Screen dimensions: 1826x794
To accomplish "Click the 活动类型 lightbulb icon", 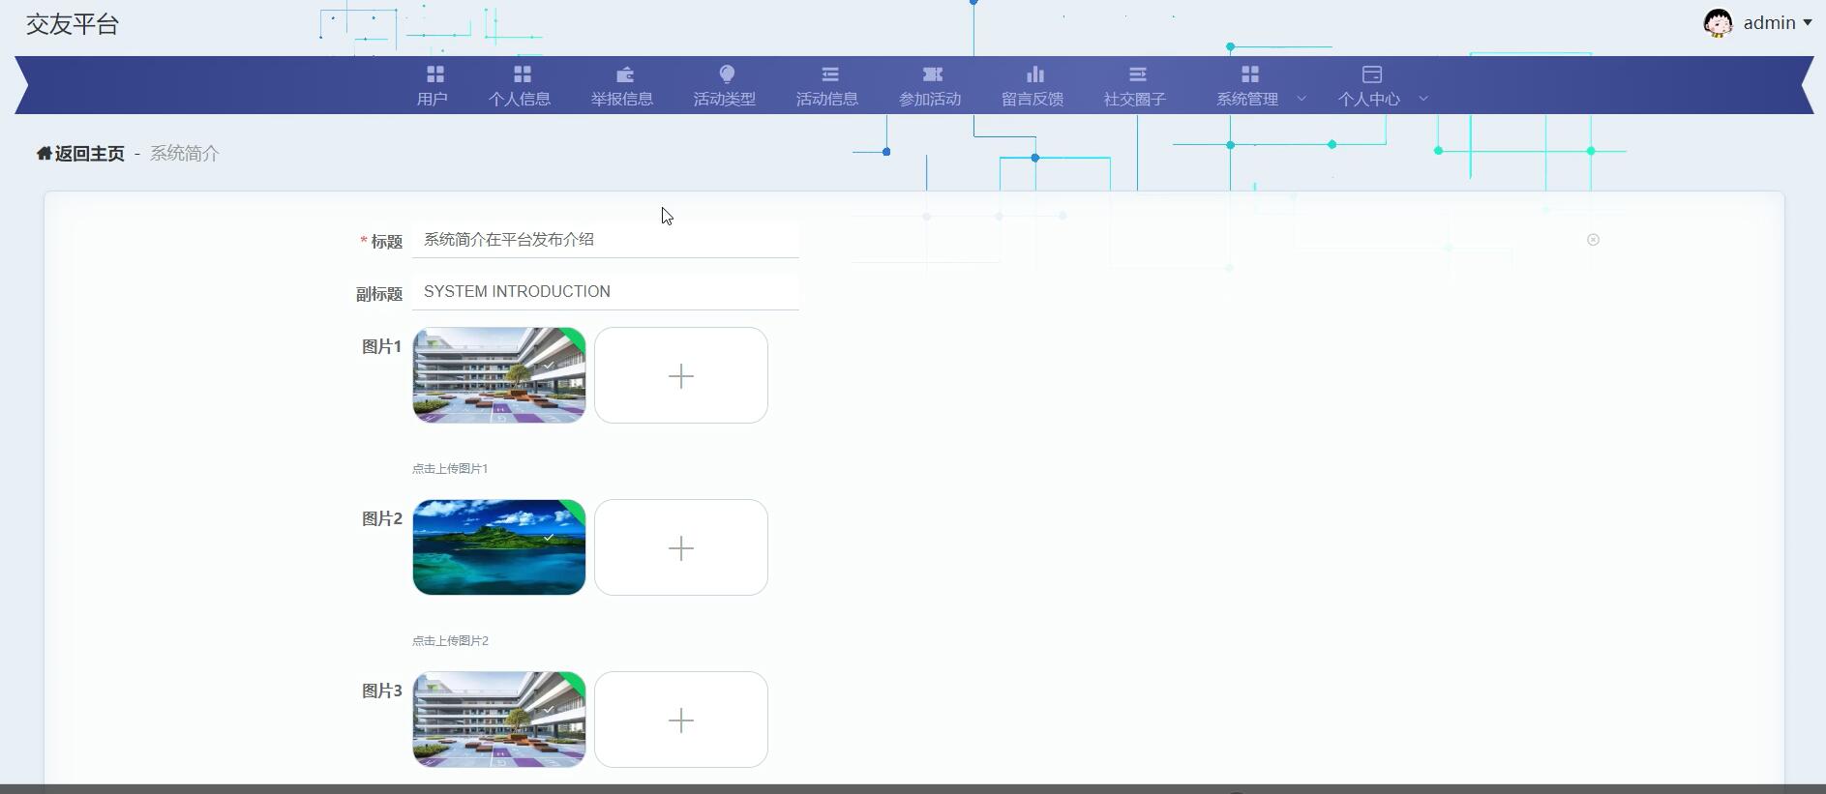I will point(727,74).
